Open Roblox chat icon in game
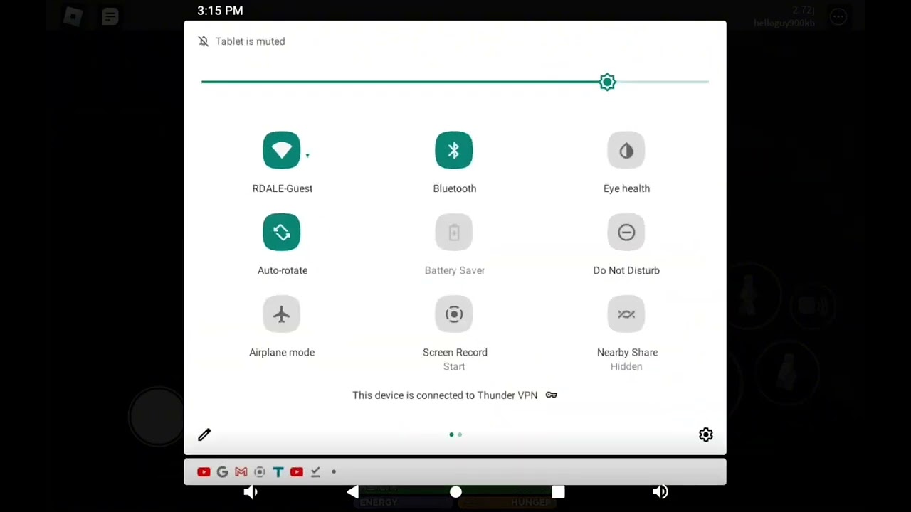This screenshot has width=911, height=512. 110,16
